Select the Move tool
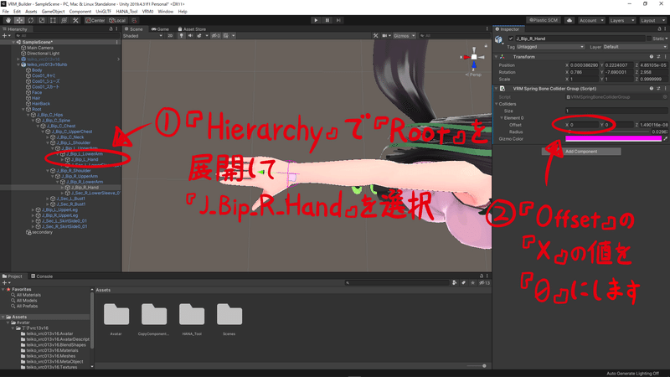670x377 pixels. [19, 20]
